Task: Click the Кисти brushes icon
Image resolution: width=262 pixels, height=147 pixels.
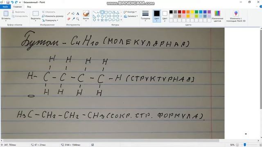Action: pos(86,13)
